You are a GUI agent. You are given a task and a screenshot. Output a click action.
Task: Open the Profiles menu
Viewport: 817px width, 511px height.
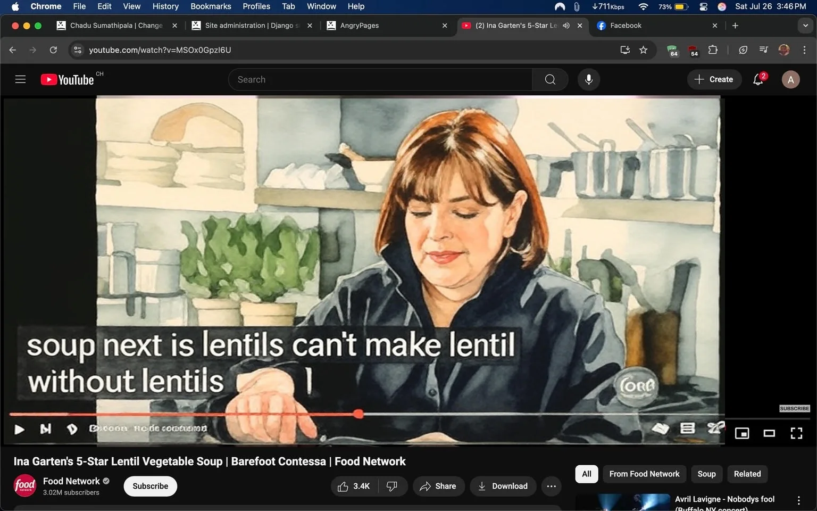pyautogui.click(x=256, y=6)
